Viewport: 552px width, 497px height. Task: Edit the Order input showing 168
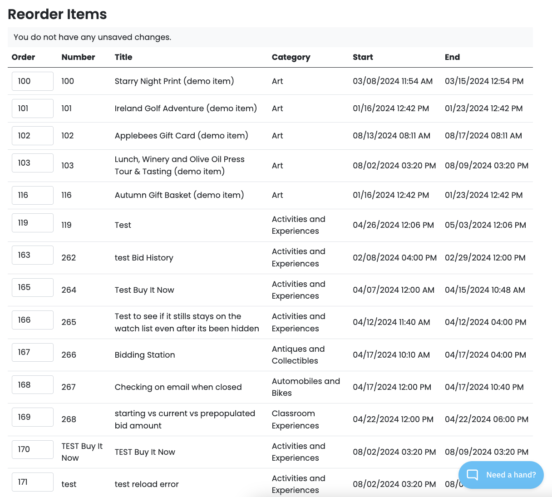click(33, 385)
